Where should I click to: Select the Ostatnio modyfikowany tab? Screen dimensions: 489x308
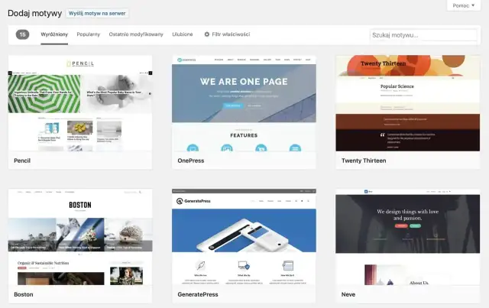pyautogui.click(x=136, y=34)
